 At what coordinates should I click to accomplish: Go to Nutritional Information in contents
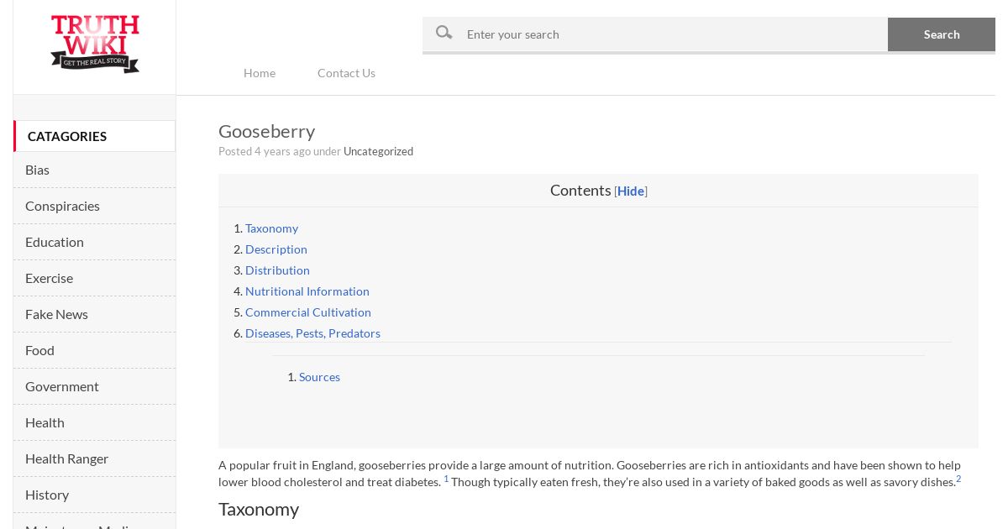tap(307, 291)
